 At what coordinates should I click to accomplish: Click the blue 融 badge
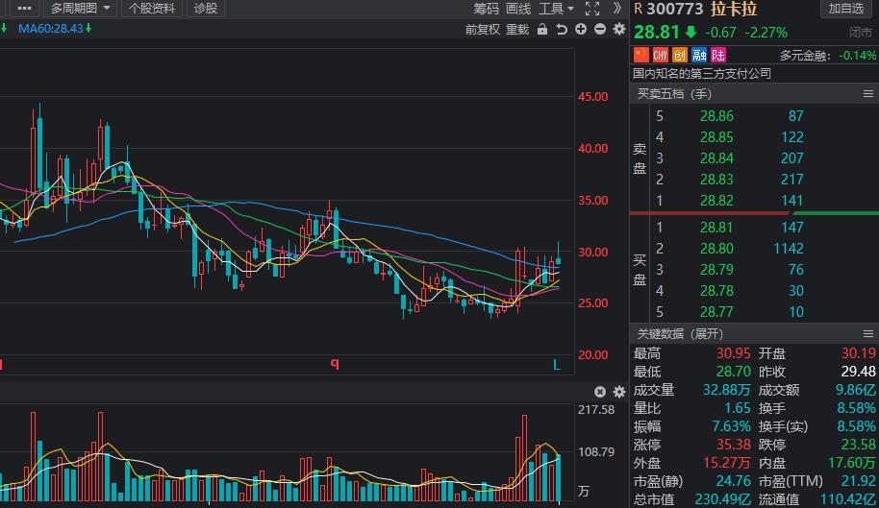[x=699, y=55]
